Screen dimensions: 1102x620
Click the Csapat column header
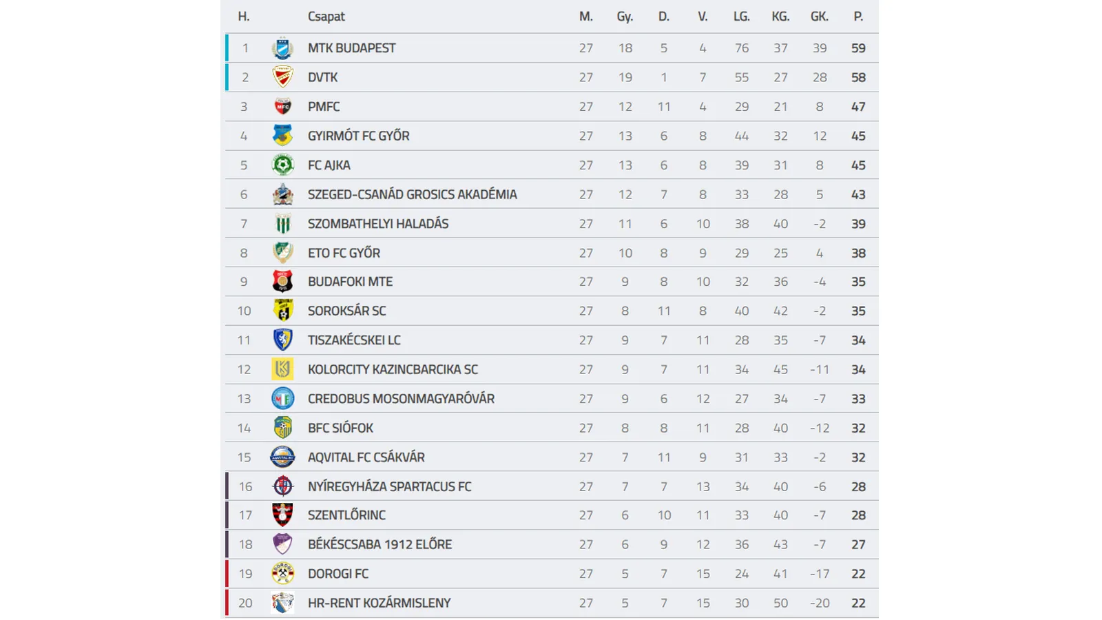(326, 17)
